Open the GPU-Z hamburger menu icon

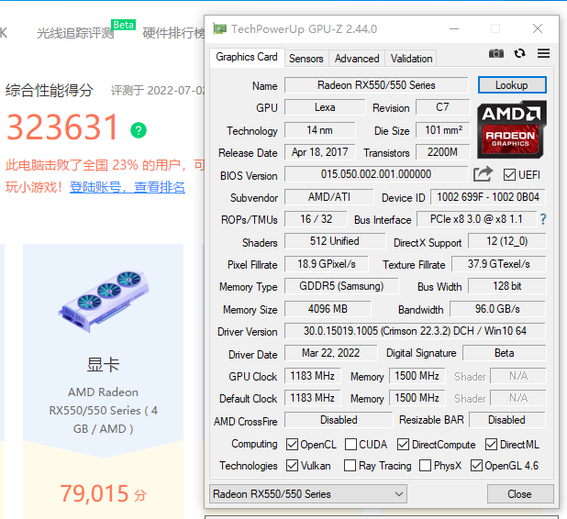(x=543, y=53)
